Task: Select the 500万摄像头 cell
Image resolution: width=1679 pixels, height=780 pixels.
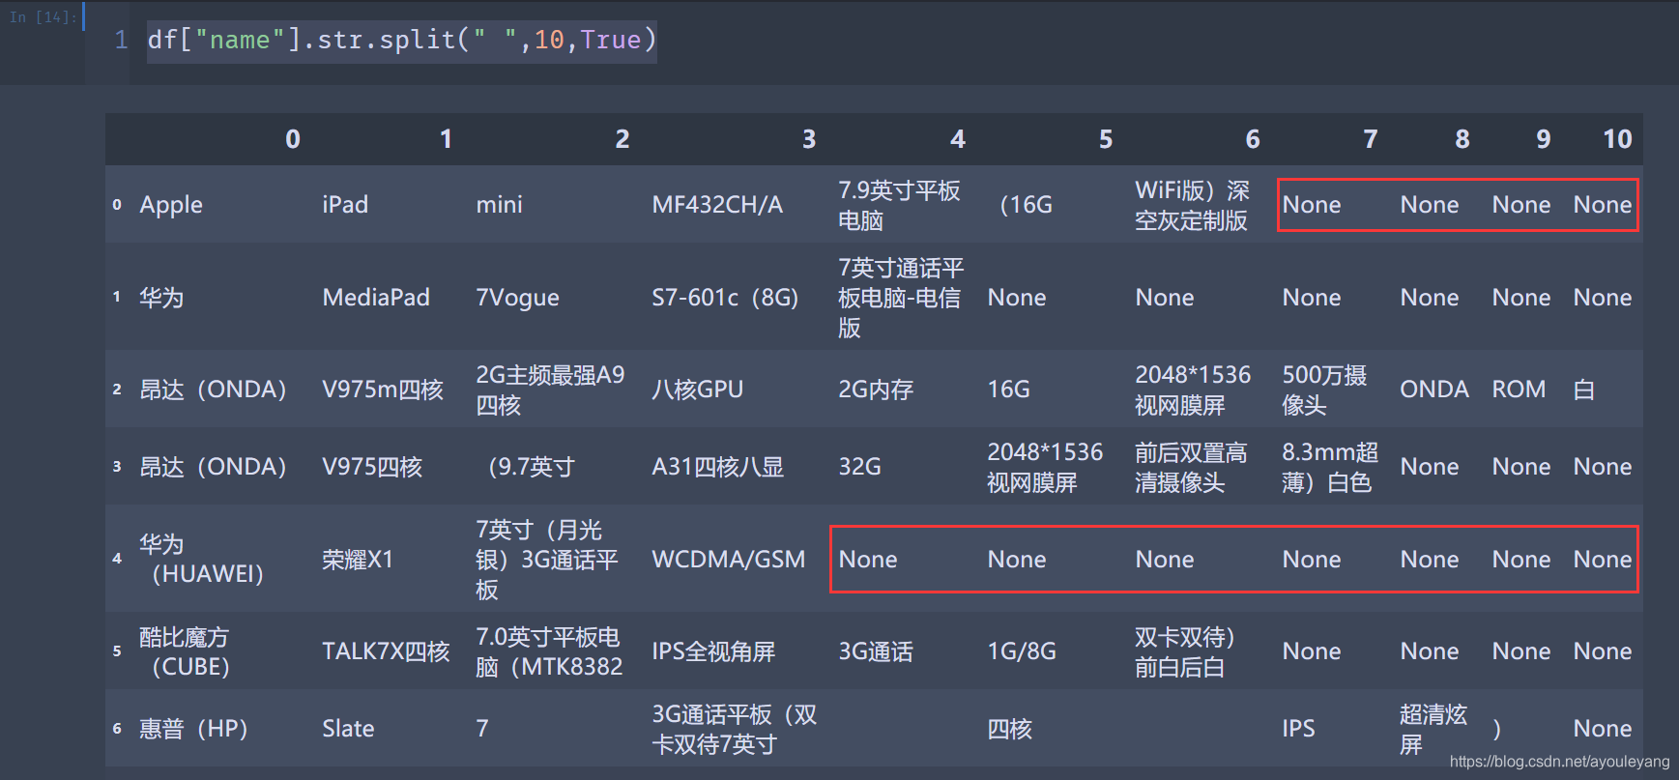Action: coord(1324,390)
